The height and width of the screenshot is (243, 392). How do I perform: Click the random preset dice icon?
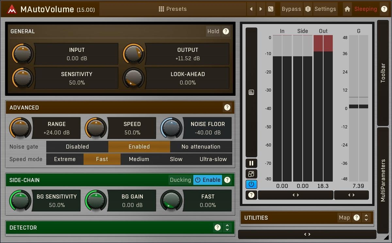point(270,9)
